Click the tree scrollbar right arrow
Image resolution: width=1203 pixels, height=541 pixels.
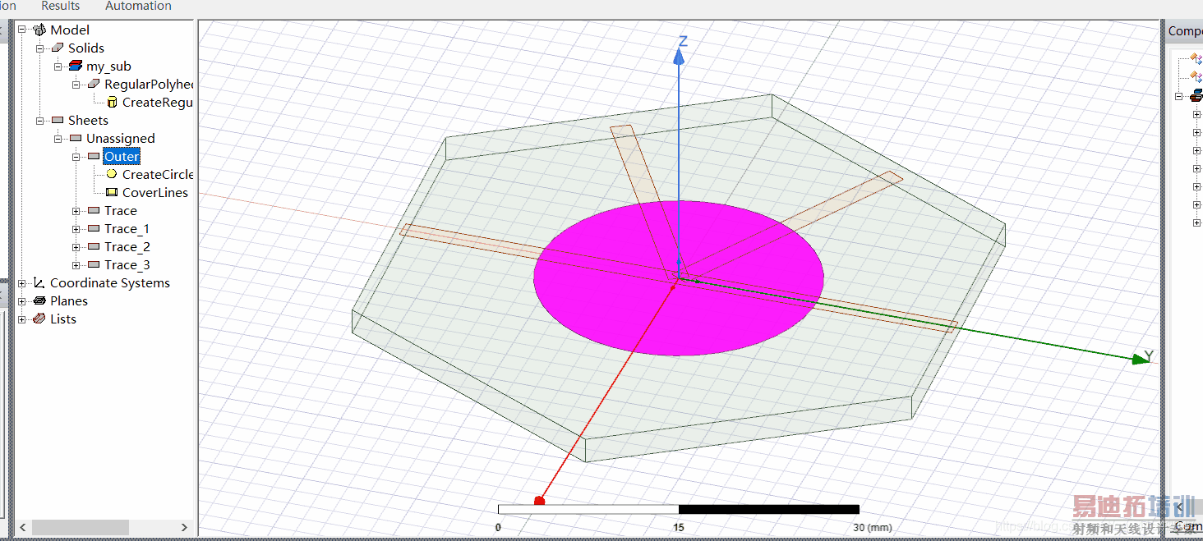click(x=184, y=527)
